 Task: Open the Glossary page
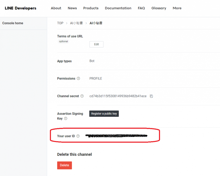pos(159,8)
